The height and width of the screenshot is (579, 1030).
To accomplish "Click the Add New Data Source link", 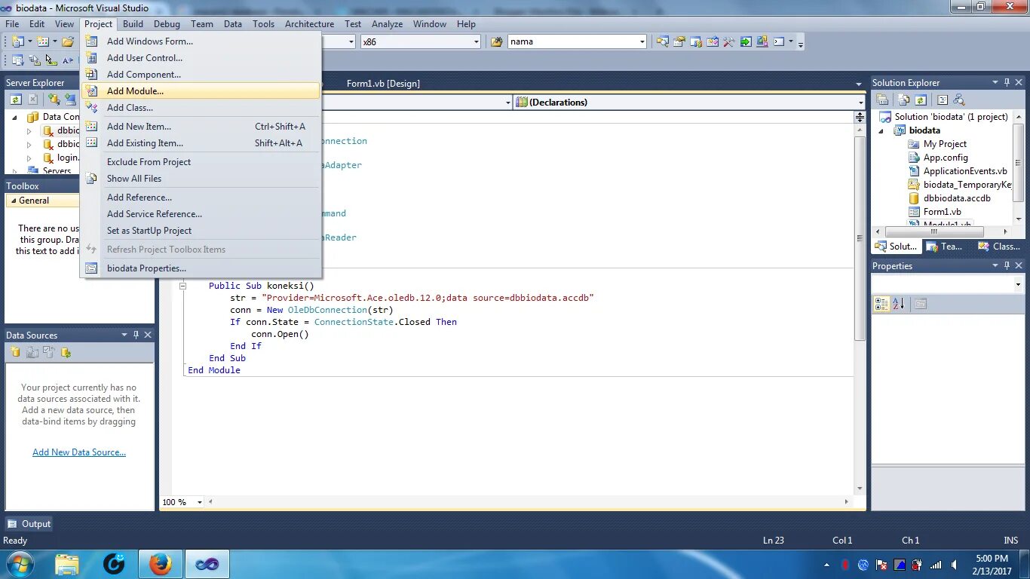I will 79,452.
